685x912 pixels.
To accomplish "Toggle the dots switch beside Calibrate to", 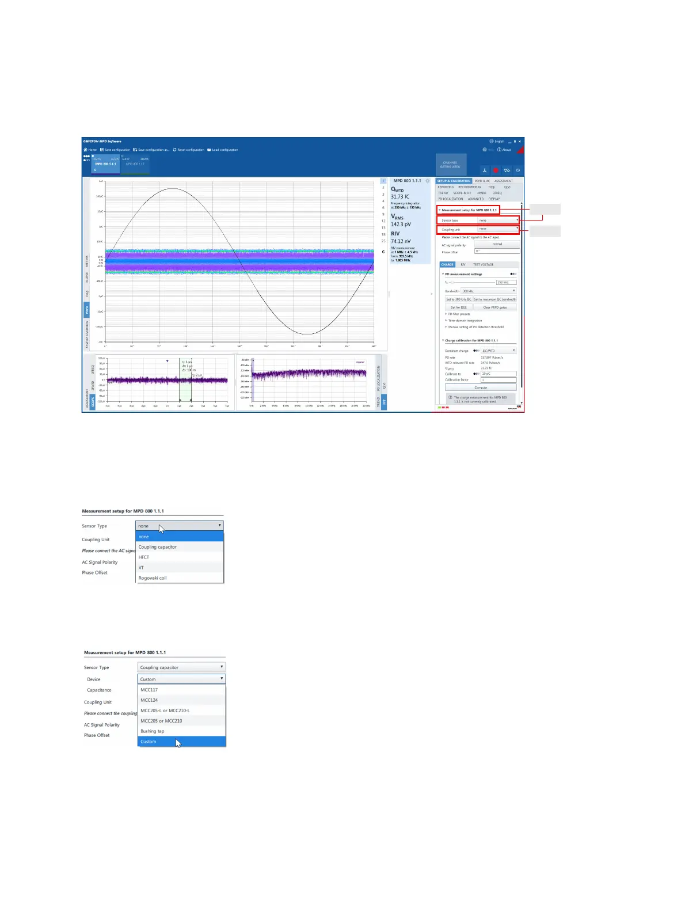I will point(477,374).
